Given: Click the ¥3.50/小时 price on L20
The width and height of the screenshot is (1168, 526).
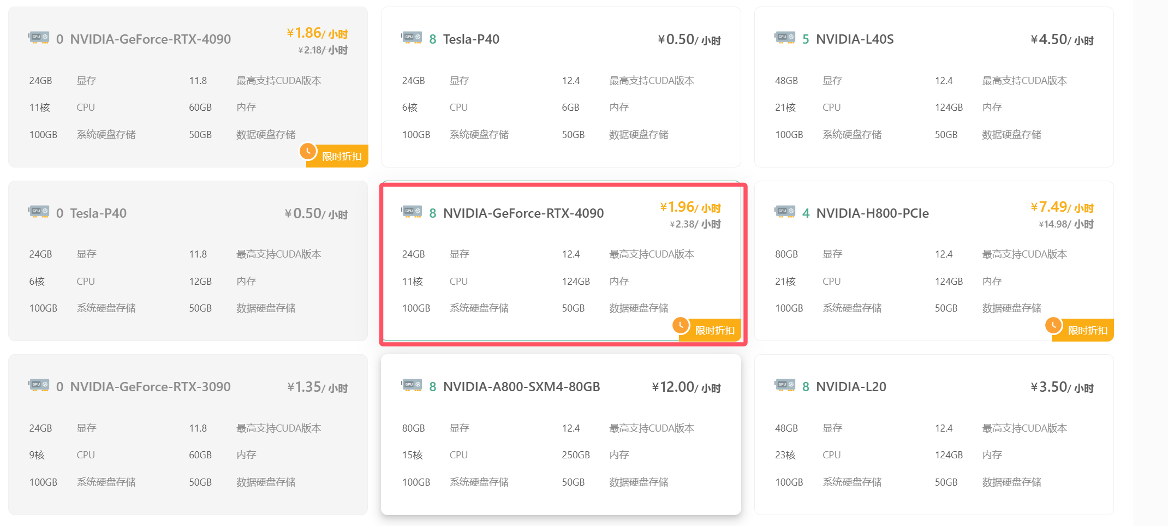Looking at the screenshot, I should 1062,387.
